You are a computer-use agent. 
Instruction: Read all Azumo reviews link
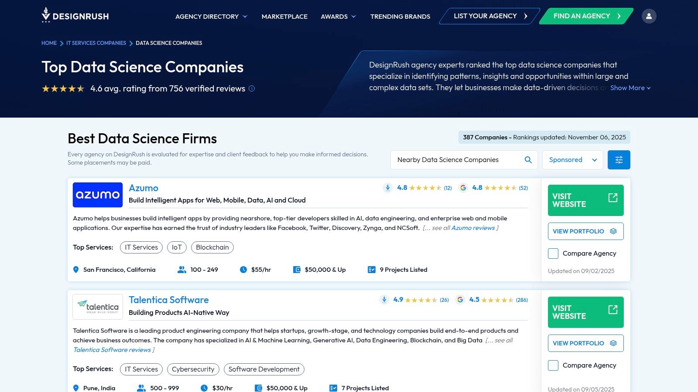coord(473,228)
